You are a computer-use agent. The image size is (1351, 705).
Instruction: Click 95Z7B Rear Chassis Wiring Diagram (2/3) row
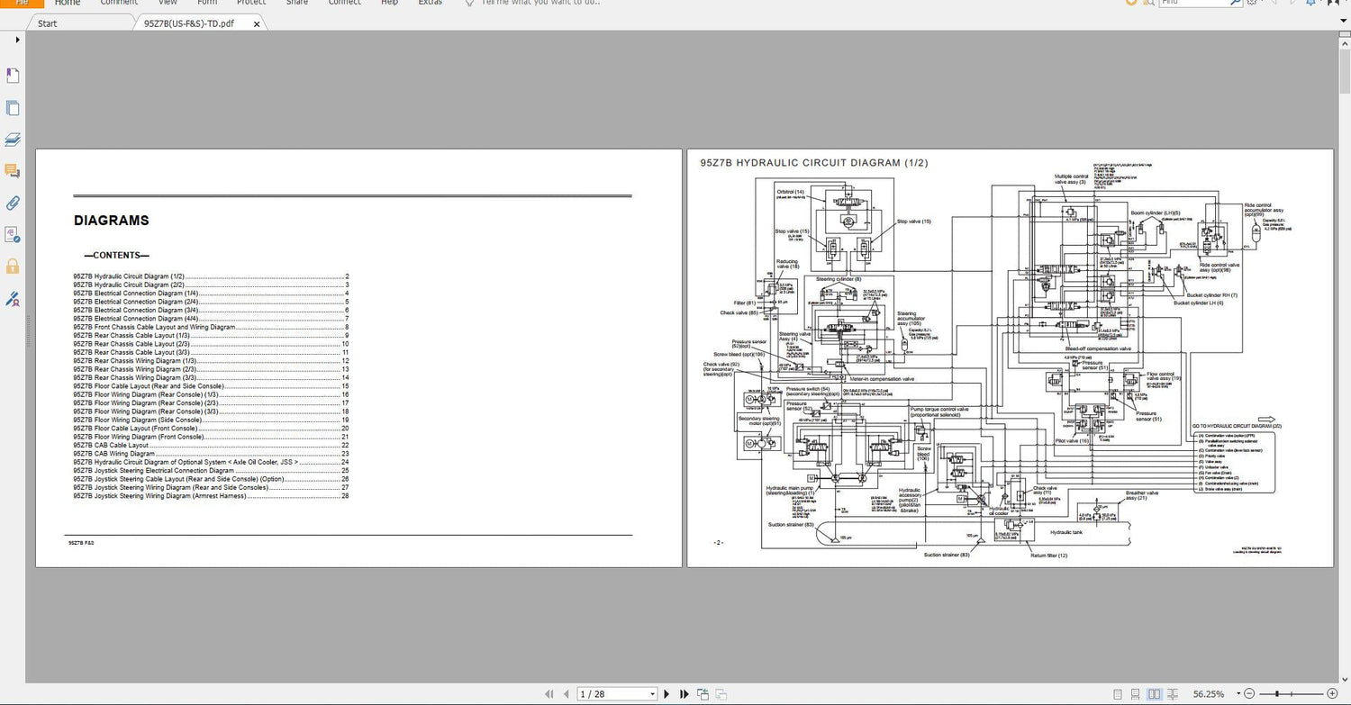point(211,369)
